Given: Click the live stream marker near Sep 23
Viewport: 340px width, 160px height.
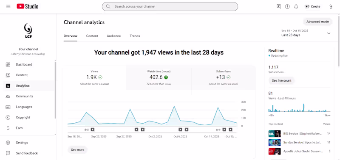Looking at the screenshot, I should click(x=87, y=130).
